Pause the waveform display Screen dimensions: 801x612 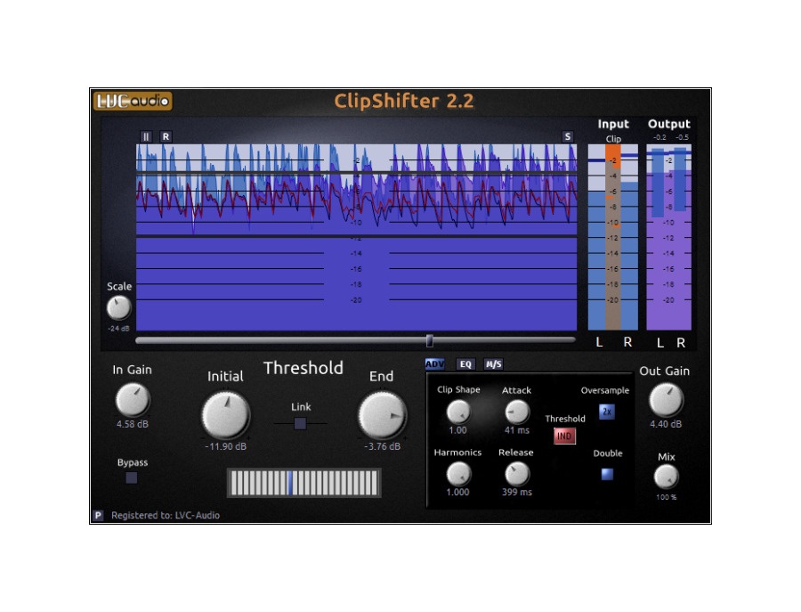click(146, 136)
